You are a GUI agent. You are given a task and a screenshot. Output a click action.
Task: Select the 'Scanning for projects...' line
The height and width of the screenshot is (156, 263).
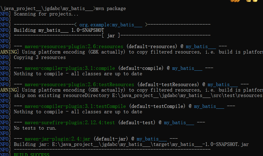46,14
